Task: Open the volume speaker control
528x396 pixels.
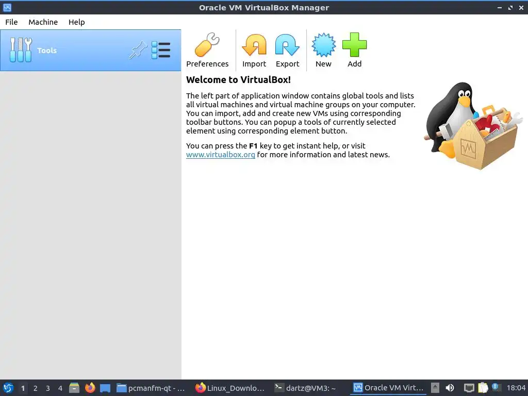Action: coord(450,388)
